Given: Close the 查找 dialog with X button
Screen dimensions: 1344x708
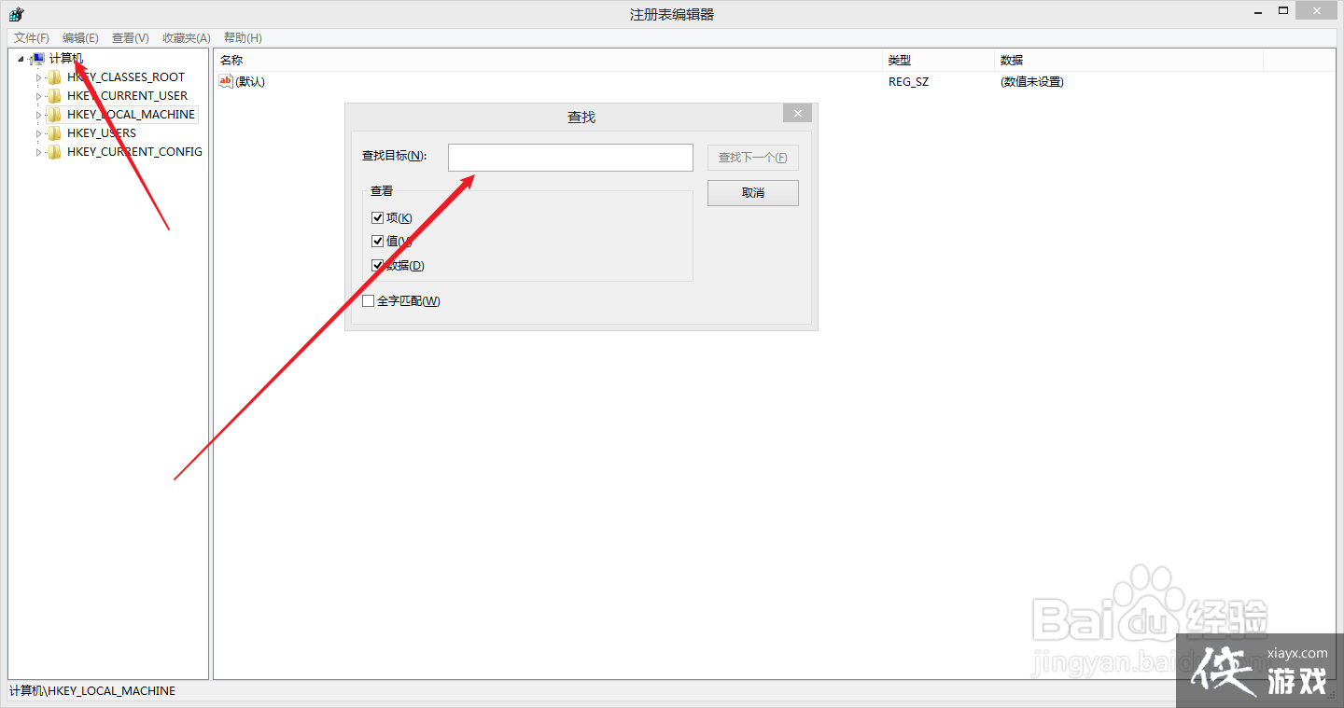Looking at the screenshot, I should click(797, 114).
